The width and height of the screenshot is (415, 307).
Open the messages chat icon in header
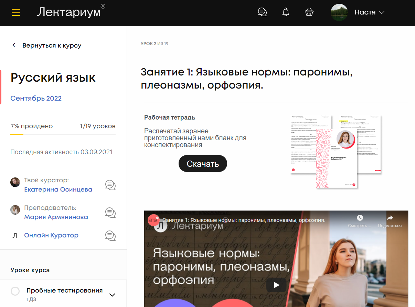[x=262, y=12]
